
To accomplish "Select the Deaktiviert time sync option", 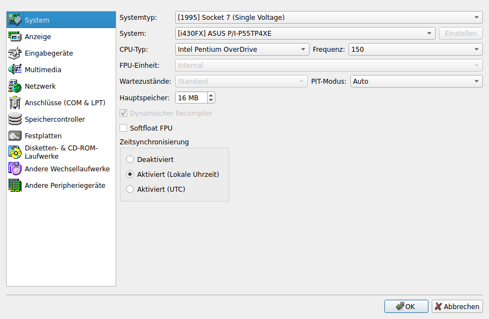I will (130, 159).
